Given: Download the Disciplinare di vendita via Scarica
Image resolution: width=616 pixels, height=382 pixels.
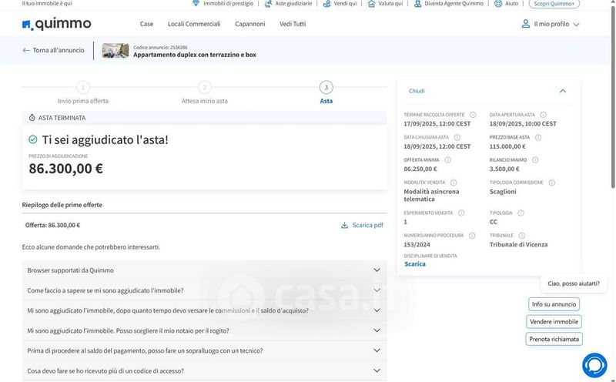Looking at the screenshot, I should coord(414,264).
